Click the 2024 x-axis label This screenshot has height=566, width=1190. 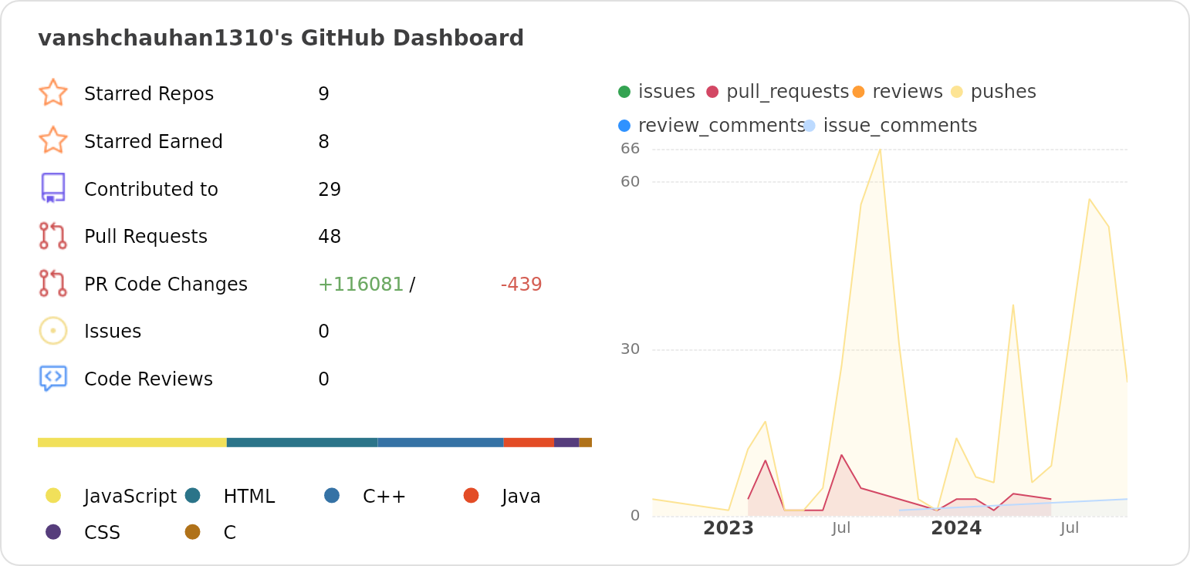[956, 528]
